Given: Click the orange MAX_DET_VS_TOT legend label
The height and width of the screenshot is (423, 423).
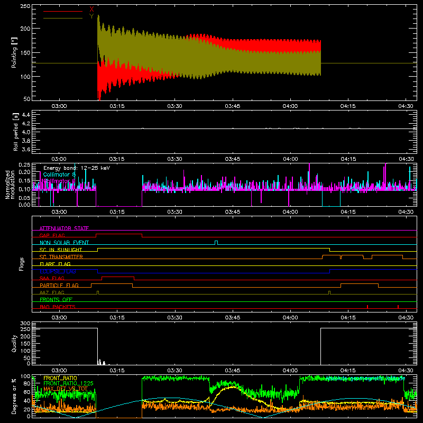Looking at the screenshot, I should (x=66, y=389).
